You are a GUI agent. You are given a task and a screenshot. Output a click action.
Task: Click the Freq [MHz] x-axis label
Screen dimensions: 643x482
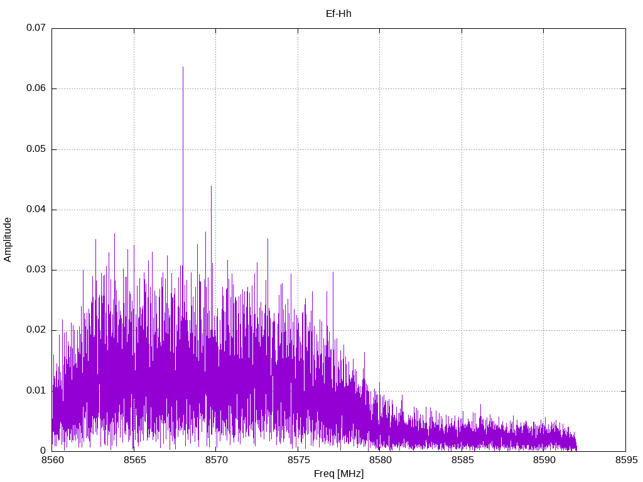338,474
